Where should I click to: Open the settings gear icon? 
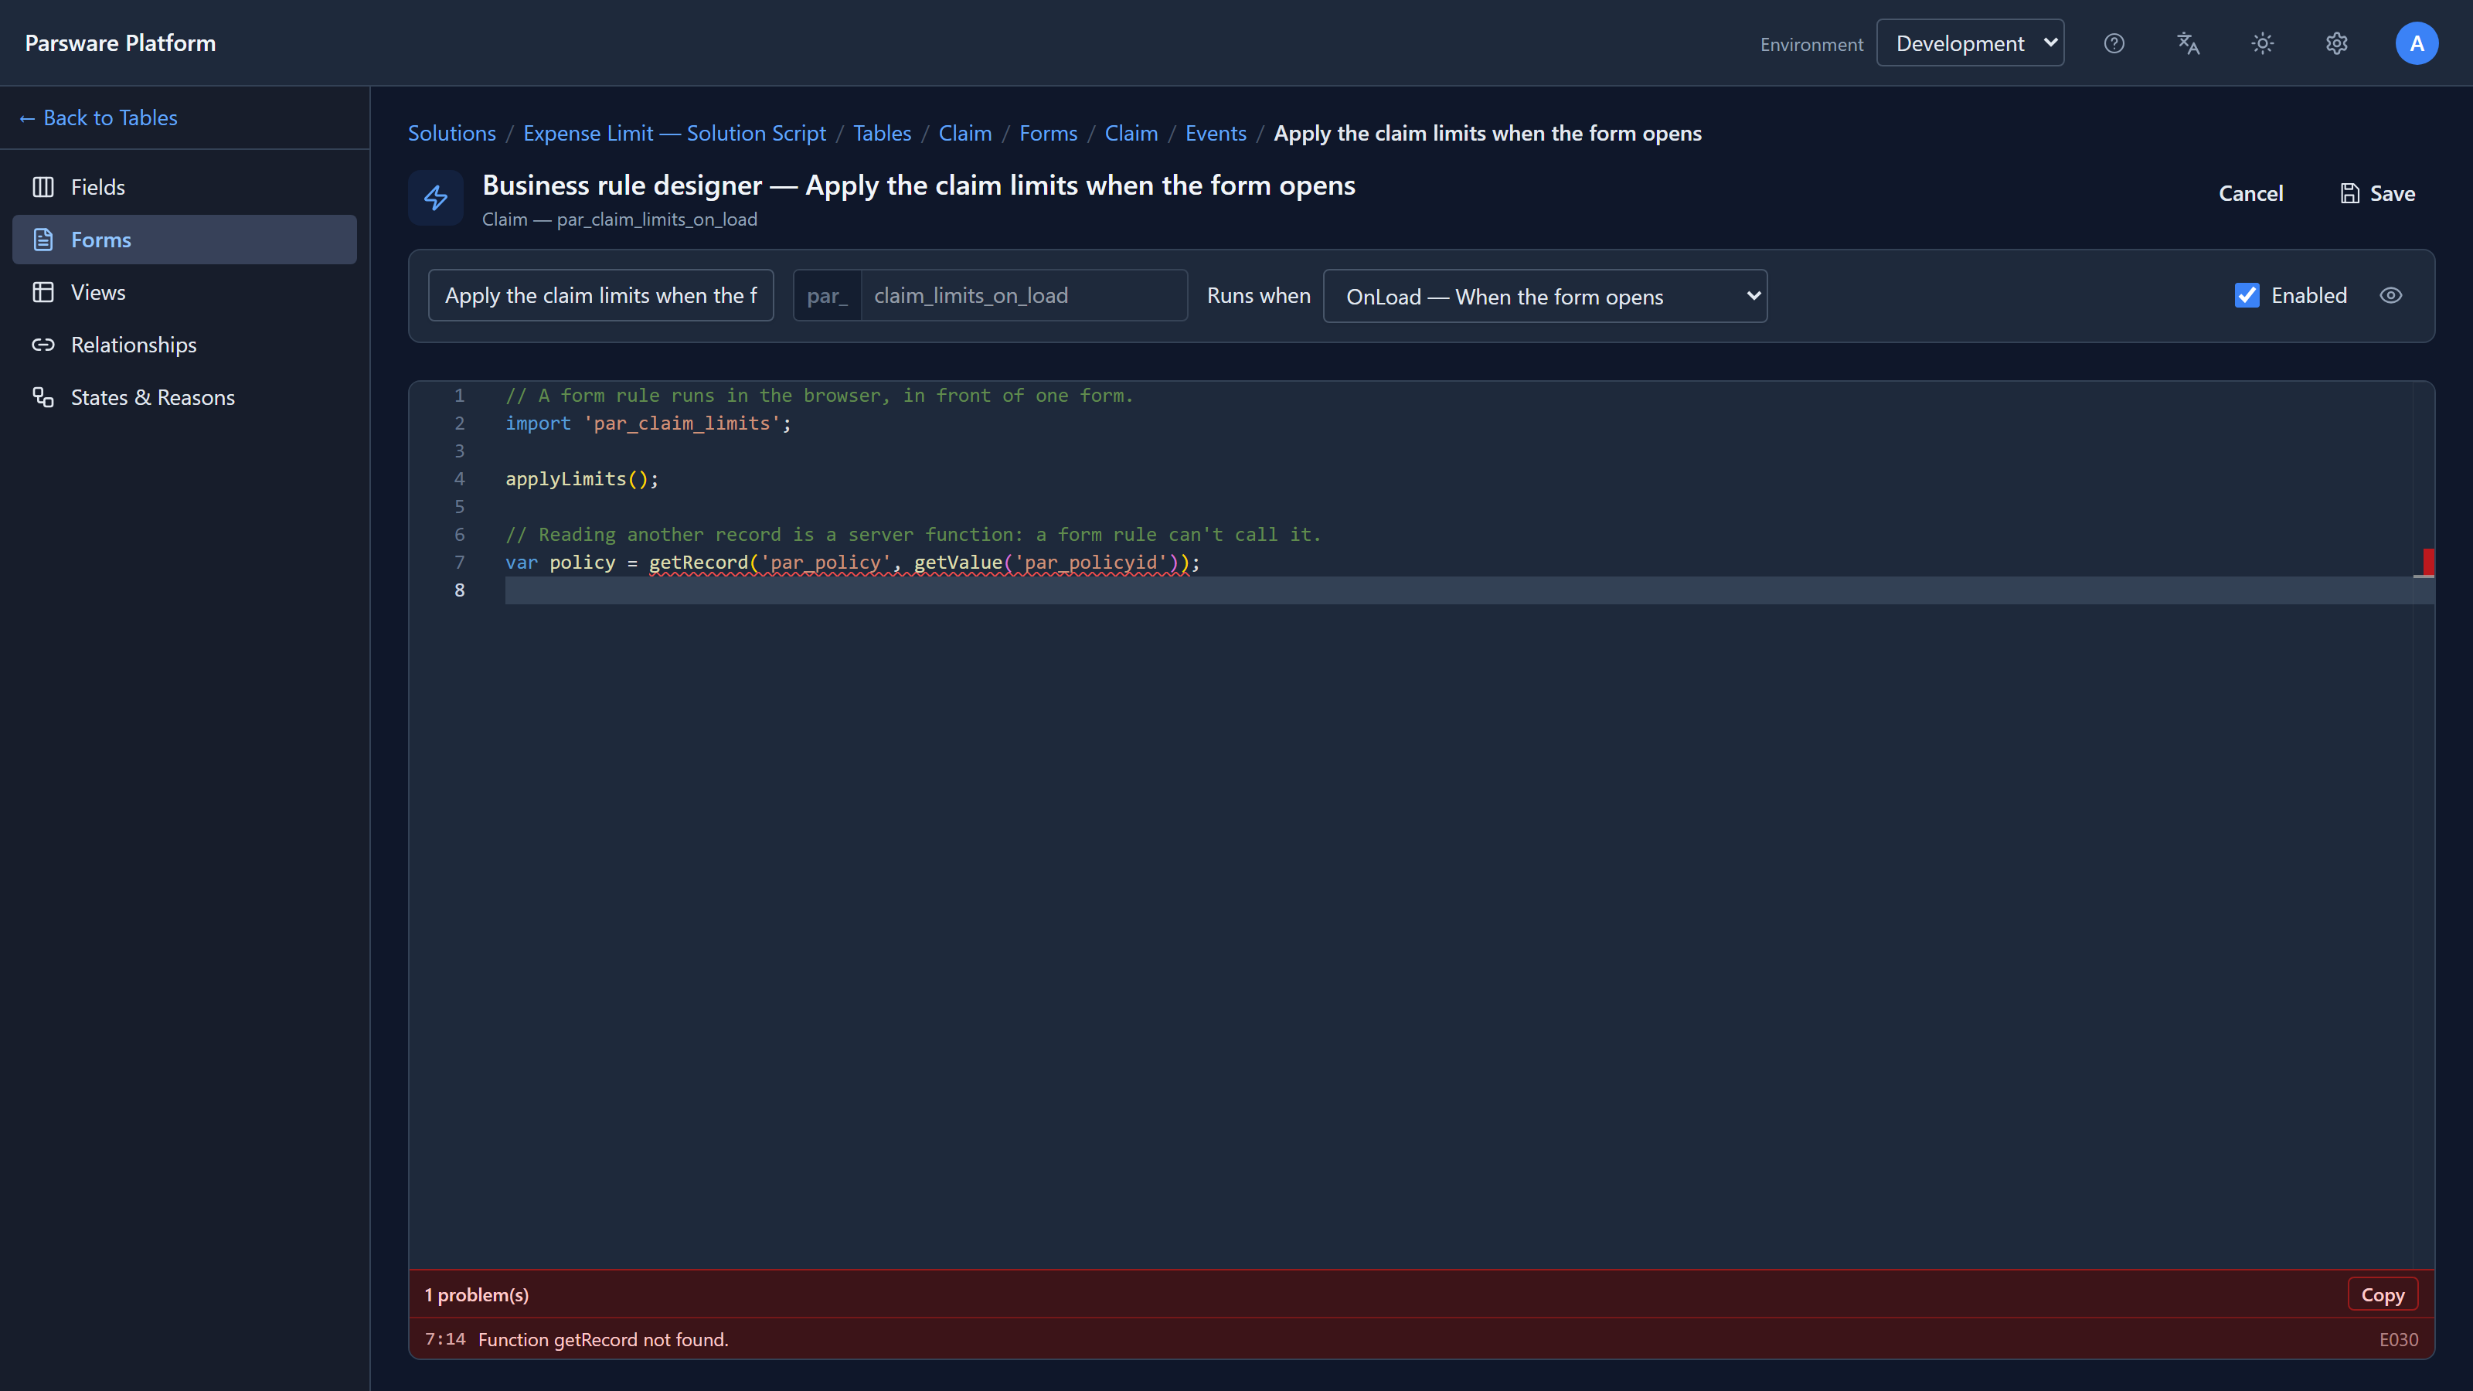point(2337,43)
